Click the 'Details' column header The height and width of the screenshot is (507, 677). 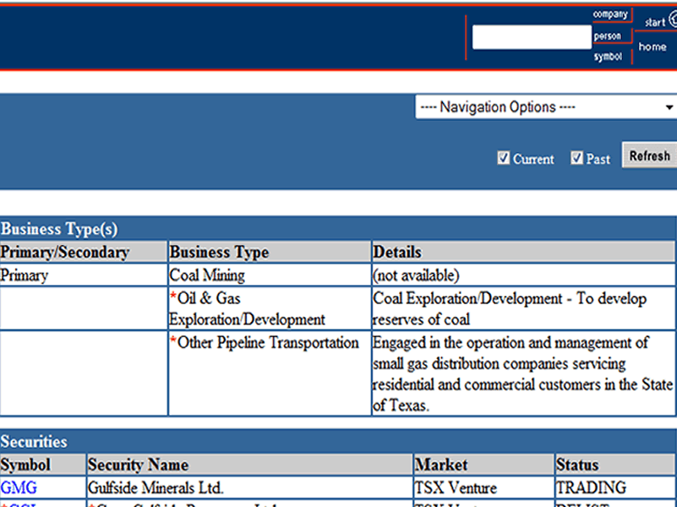click(523, 252)
